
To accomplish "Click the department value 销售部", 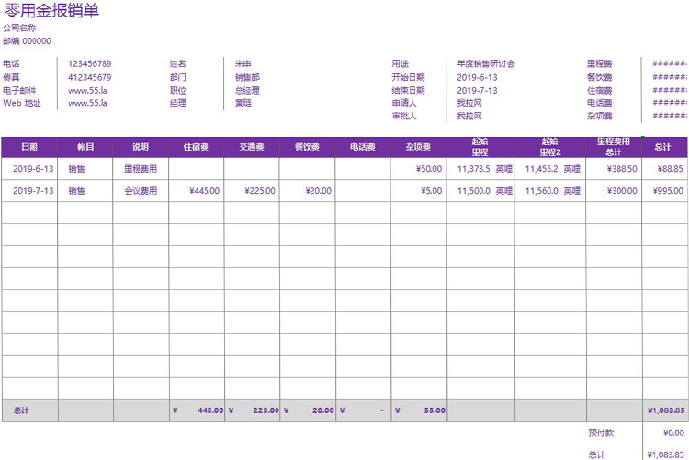I will tap(247, 77).
